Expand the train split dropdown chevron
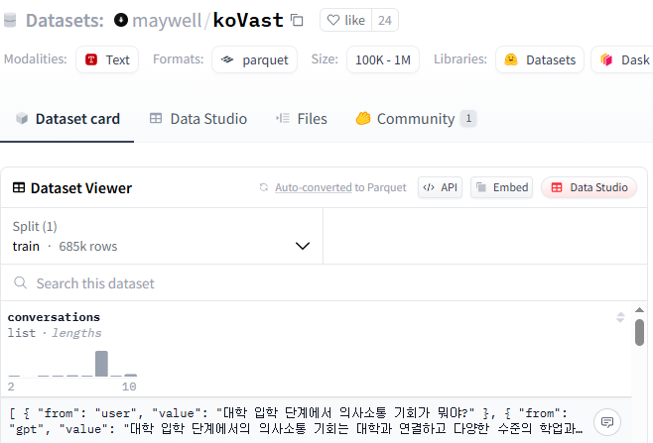653x443 pixels. (303, 246)
